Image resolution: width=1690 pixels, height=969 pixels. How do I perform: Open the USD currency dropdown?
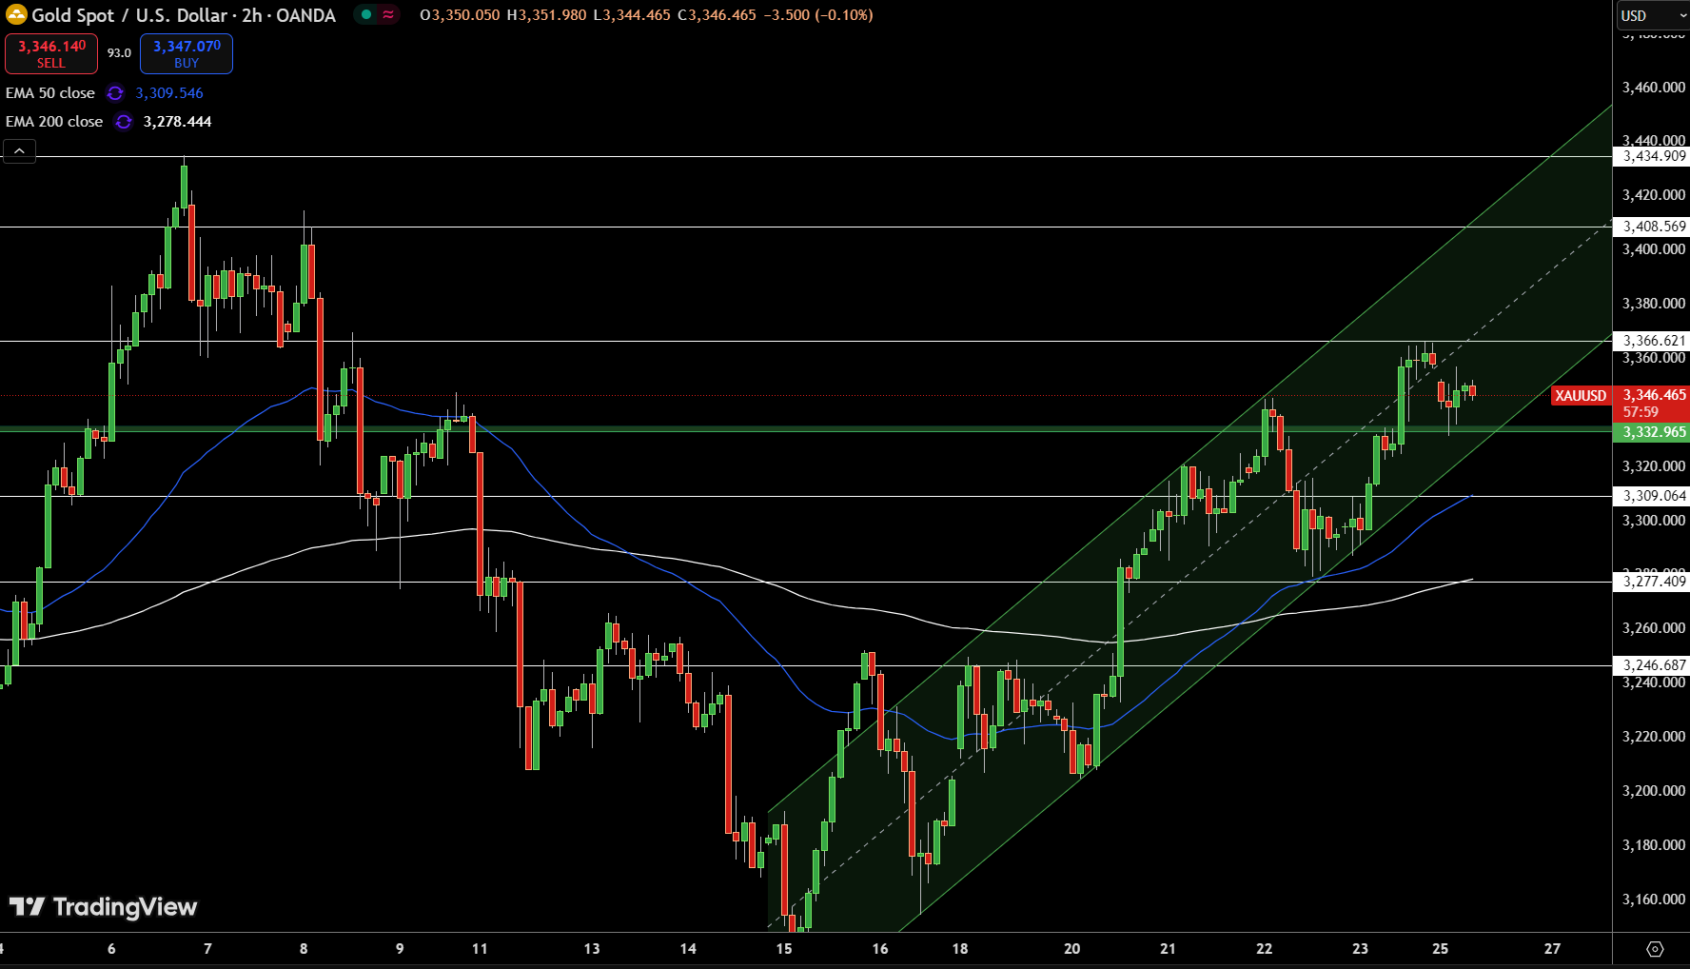coord(1653,15)
